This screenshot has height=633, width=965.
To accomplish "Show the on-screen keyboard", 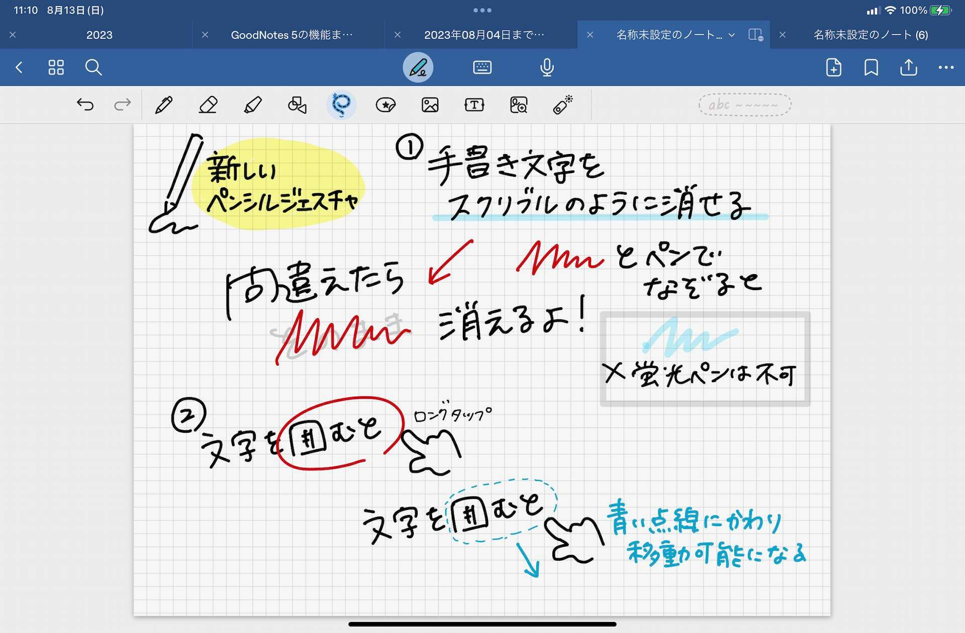I will [482, 67].
